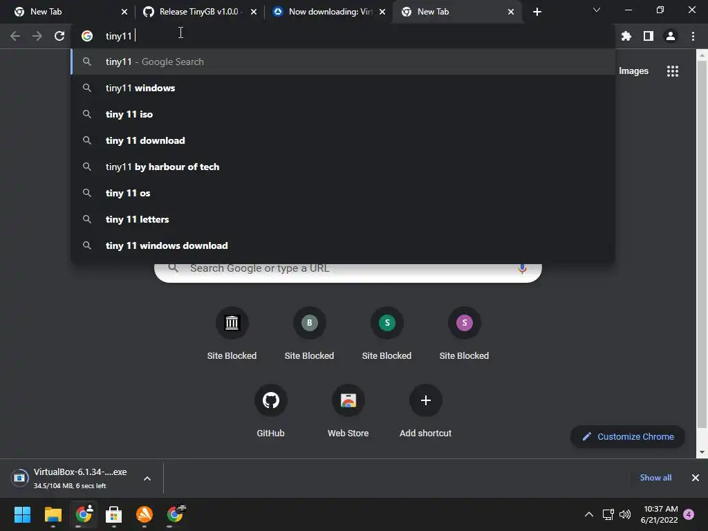This screenshot has height=531, width=708.
Task: Go forward with the forward arrow
Action: pyautogui.click(x=37, y=36)
